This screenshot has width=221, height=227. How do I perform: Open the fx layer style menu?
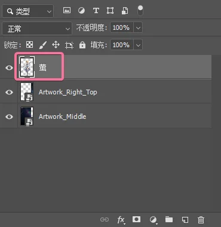pyautogui.click(x=121, y=220)
